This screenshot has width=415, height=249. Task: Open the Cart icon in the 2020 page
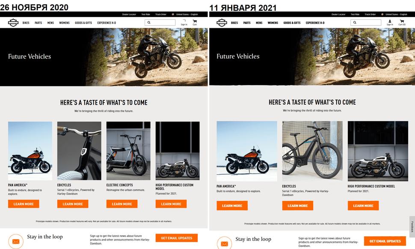pyautogui.click(x=195, y=21)
